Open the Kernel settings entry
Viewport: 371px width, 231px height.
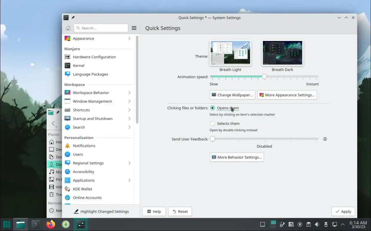pyautogui.click(x=98, y=66)
